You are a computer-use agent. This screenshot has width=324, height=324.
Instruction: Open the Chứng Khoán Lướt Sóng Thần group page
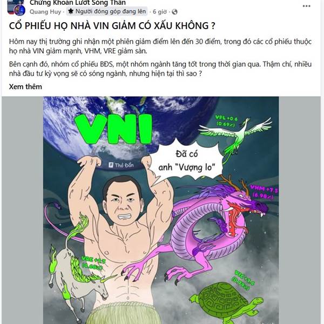(x=77, y=3)
